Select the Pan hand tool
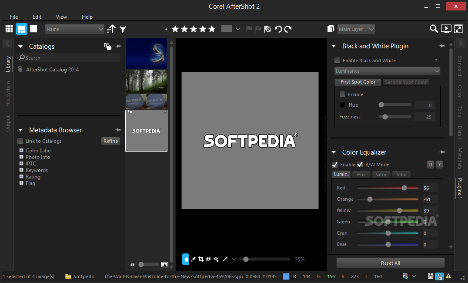Viewport: 468px width, 283px height. click(186, 259)
